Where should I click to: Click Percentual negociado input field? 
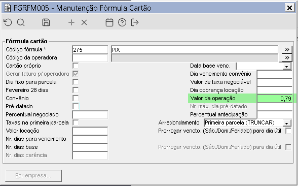[90, 115]
